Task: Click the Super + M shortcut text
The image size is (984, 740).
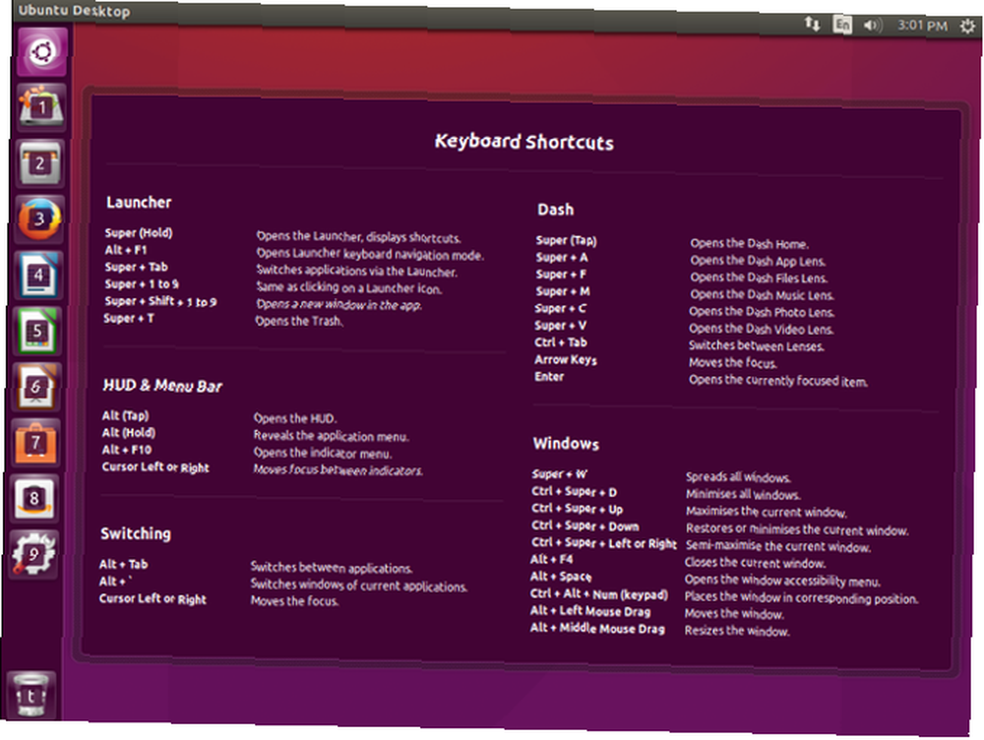Action: point(562,291)
